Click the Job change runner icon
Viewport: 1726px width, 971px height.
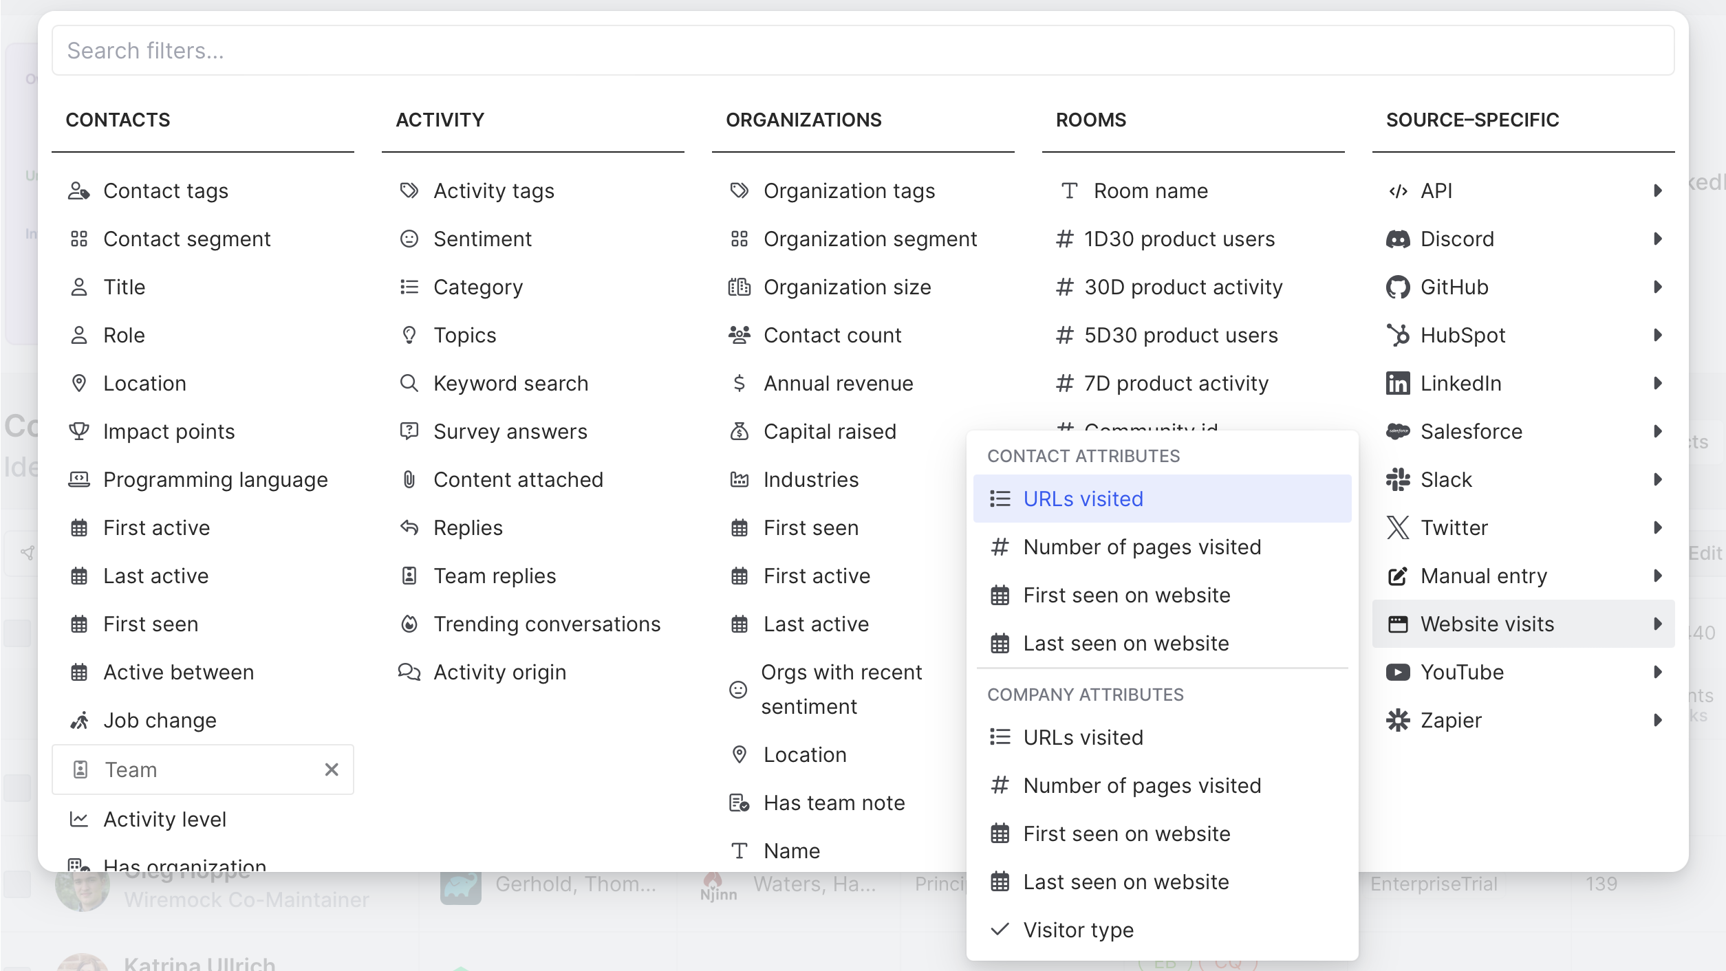pos(79,721)
